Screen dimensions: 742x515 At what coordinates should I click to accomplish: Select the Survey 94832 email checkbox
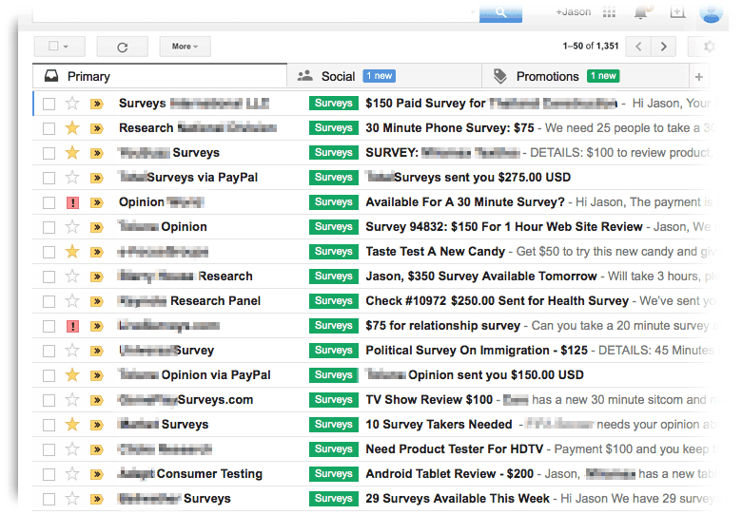49,227
